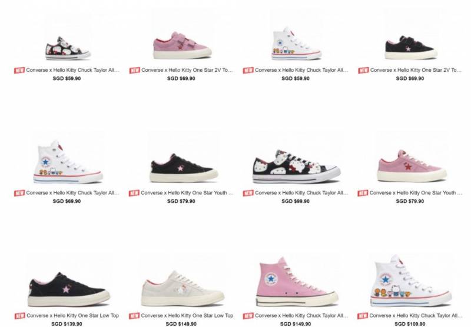
Task: Open the One Star Low Top title priced SGD $139.90
Action: (72, 316)
